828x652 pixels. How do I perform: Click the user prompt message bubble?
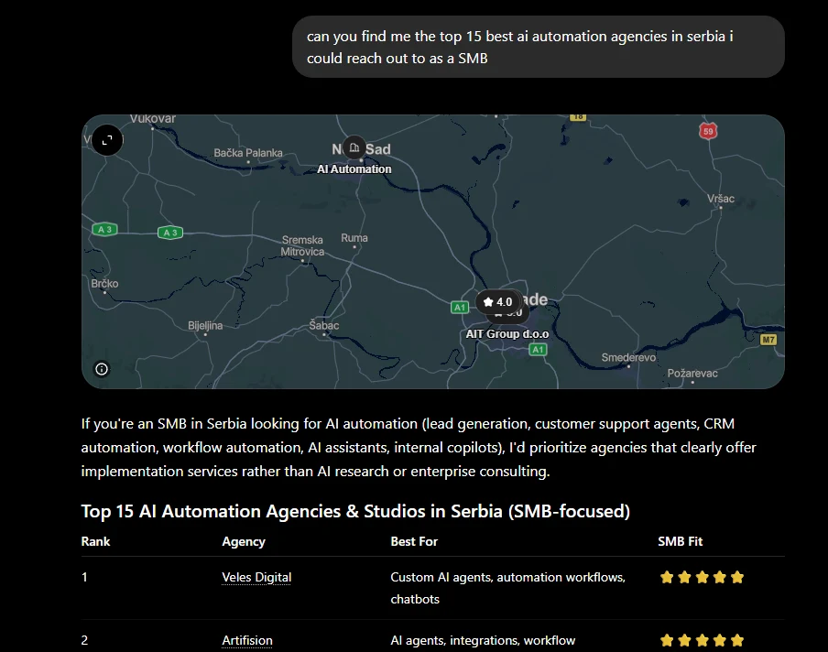[x=538, y=47]
